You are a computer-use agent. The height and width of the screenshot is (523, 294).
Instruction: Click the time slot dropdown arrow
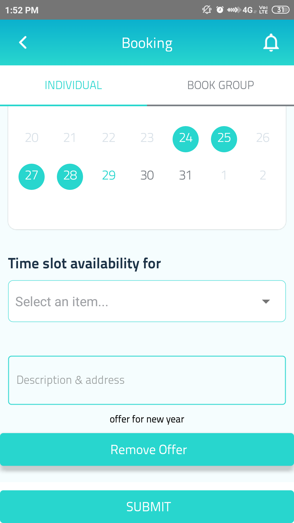(266, 301)
